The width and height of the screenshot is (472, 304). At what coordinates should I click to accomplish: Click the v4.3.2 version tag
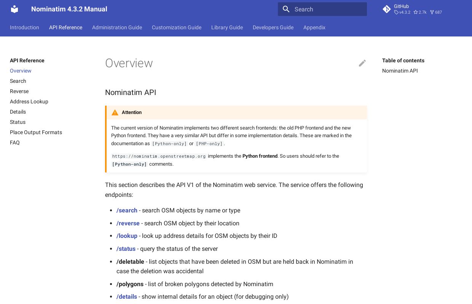(x=402, y=12)
